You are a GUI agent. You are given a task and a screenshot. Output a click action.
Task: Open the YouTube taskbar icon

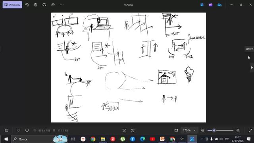coord(152,139)
